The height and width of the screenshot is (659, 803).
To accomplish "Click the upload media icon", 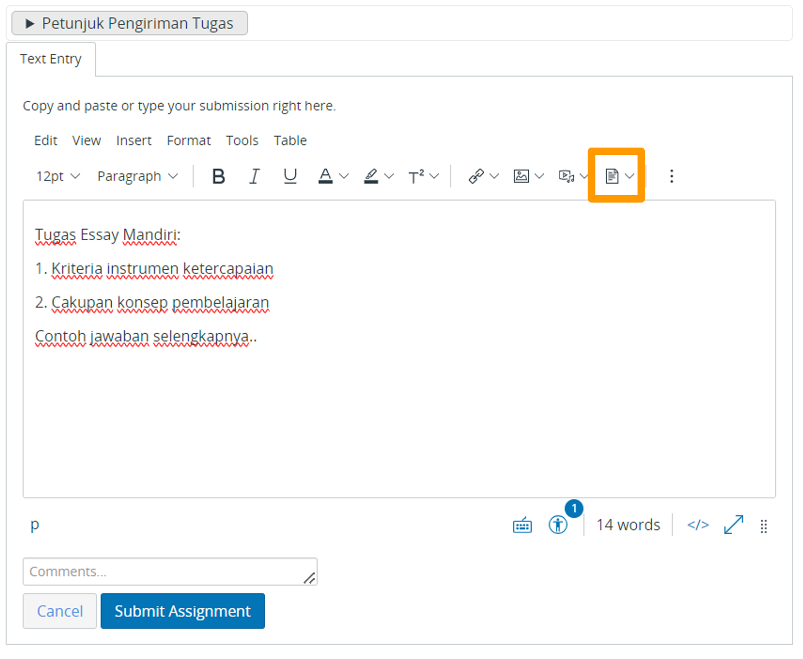I will point(566,176).
